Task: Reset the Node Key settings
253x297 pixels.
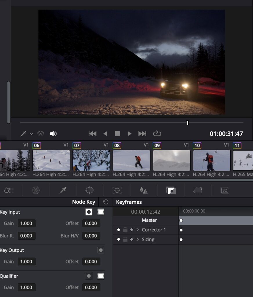Action: click(x=106, y=202)
